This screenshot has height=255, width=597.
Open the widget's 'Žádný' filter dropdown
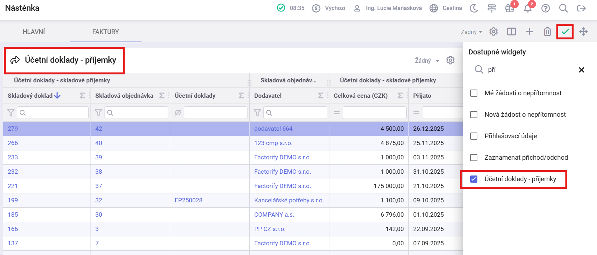click(427, 61)
